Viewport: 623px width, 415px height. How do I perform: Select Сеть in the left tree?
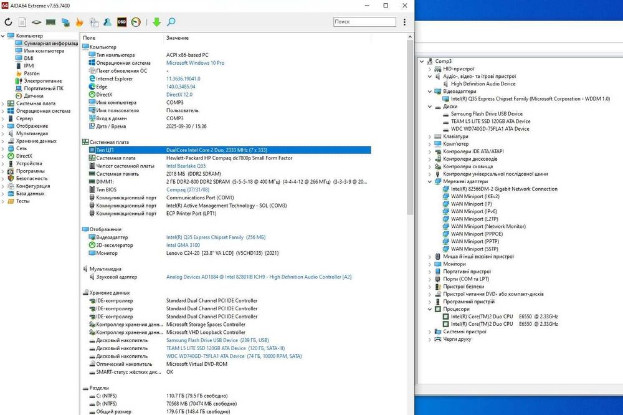pyautogui.click(x=21, y=148)
